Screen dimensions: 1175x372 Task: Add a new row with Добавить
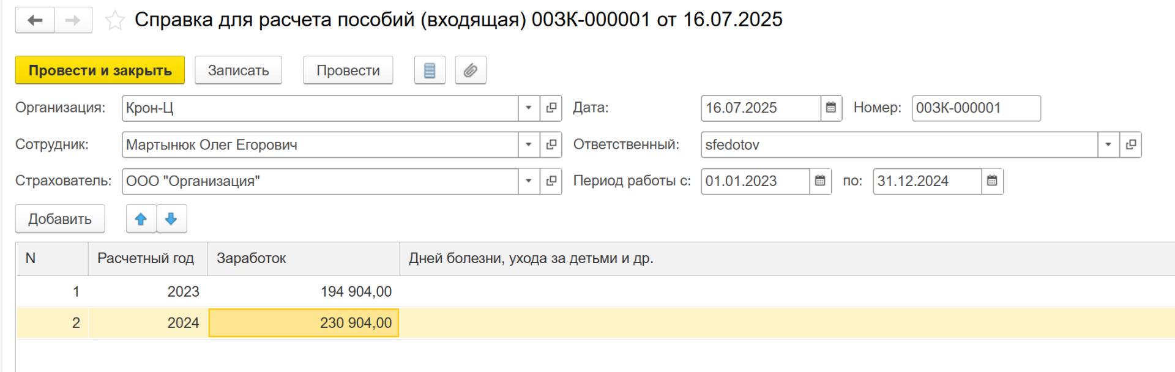[60, 219]
